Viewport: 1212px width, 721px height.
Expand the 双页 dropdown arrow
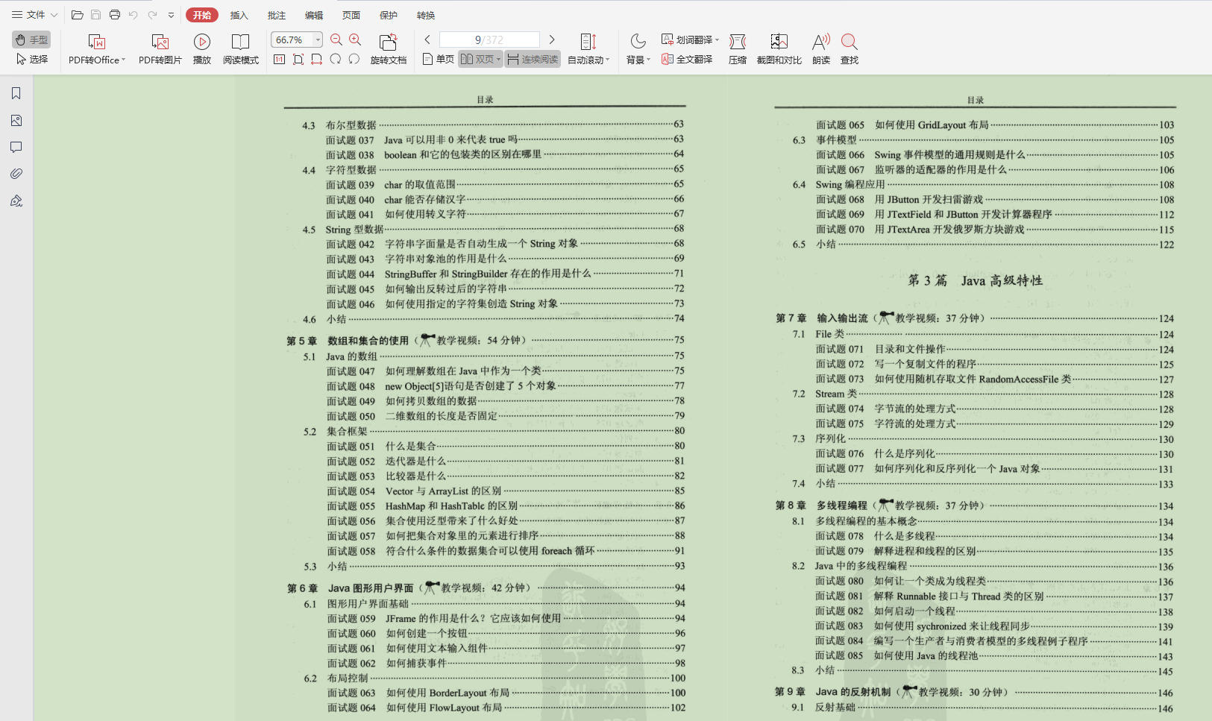tap(499, 60)
